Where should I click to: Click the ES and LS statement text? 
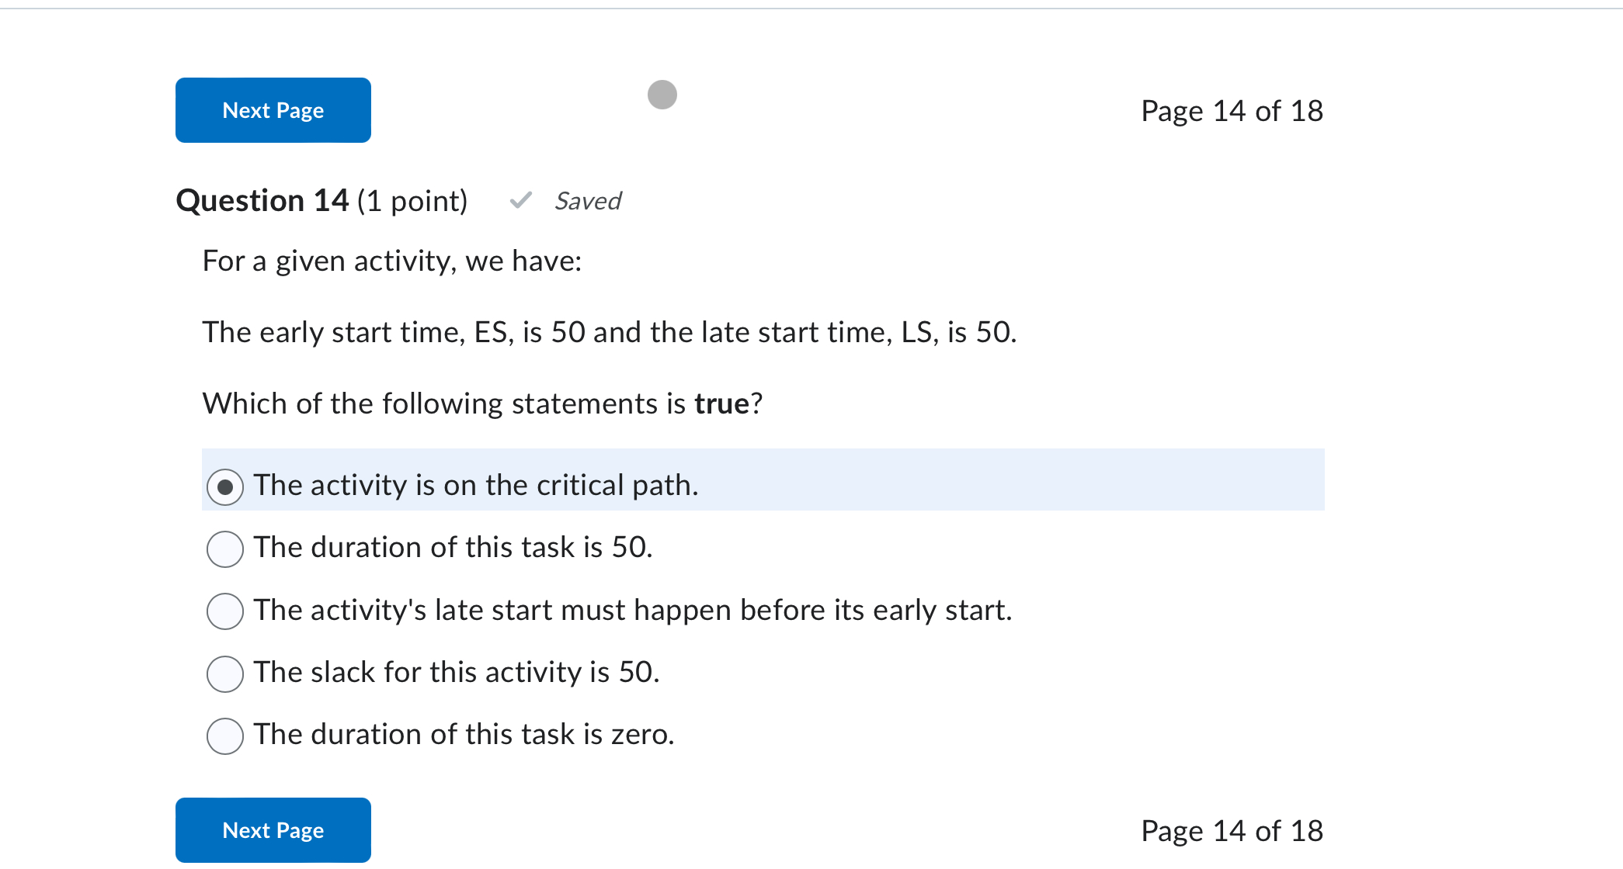[x=610, y=332]
